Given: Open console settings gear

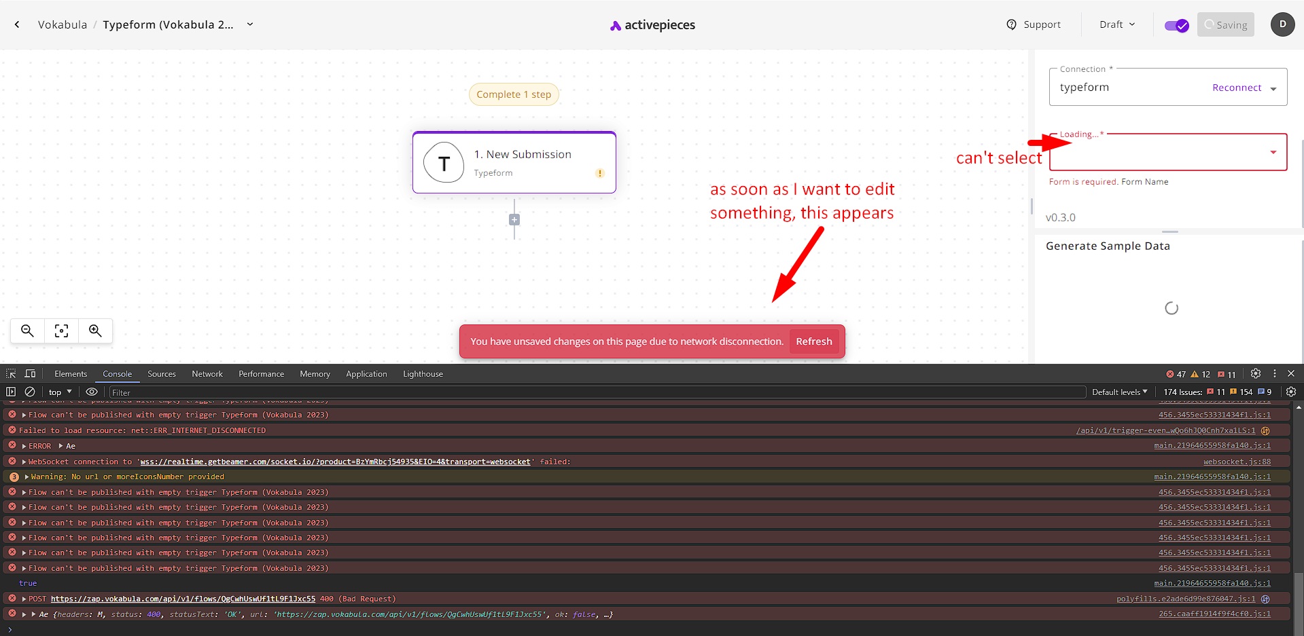Looking at the screenshot, I should click(1291, 392).
